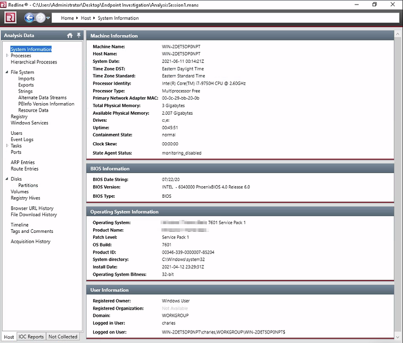Open PEInfo Version Information
Image resolution: width=403 pixels, height=343 pixels.
46,104
